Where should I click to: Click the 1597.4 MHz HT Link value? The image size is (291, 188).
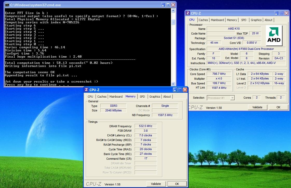[x=219, y=88]
